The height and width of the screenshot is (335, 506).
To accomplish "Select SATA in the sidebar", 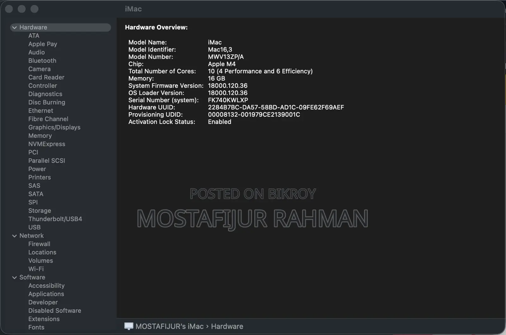I will 36,194.
